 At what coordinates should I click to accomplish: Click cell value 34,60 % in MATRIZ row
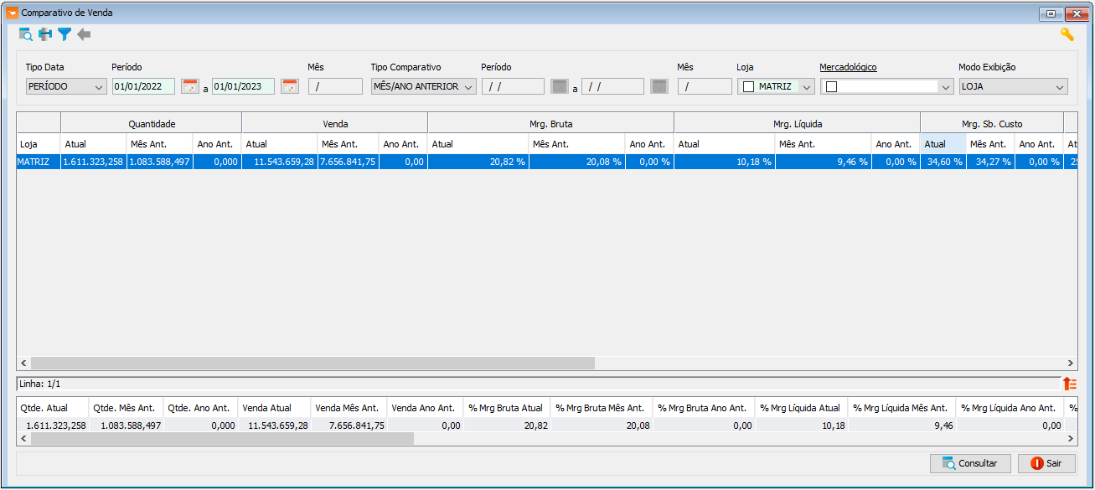click(943, 162)
